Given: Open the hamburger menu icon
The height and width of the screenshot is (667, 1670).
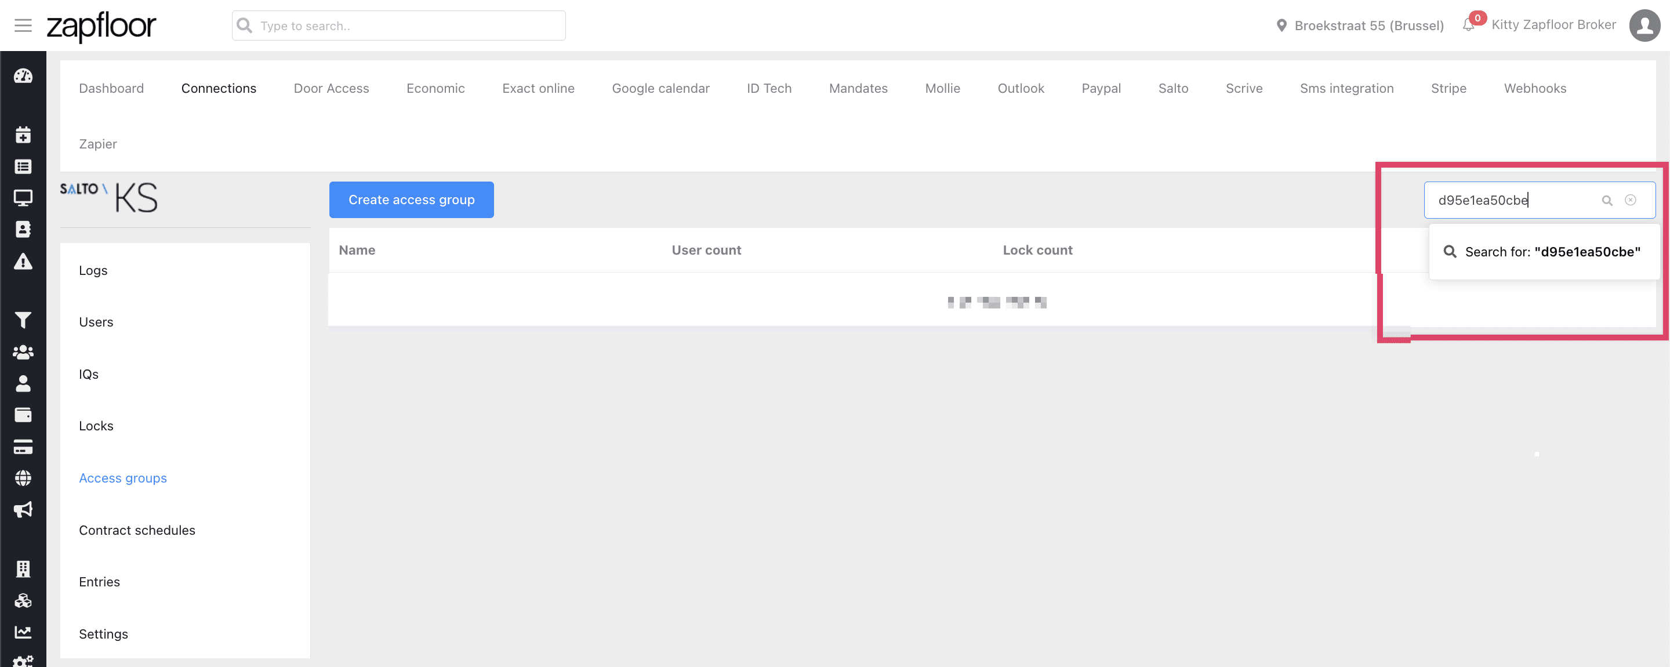Looking at the screenshot, I should (23, 26).
